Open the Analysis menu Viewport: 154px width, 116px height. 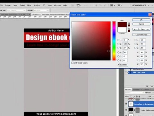click(37, 5)
